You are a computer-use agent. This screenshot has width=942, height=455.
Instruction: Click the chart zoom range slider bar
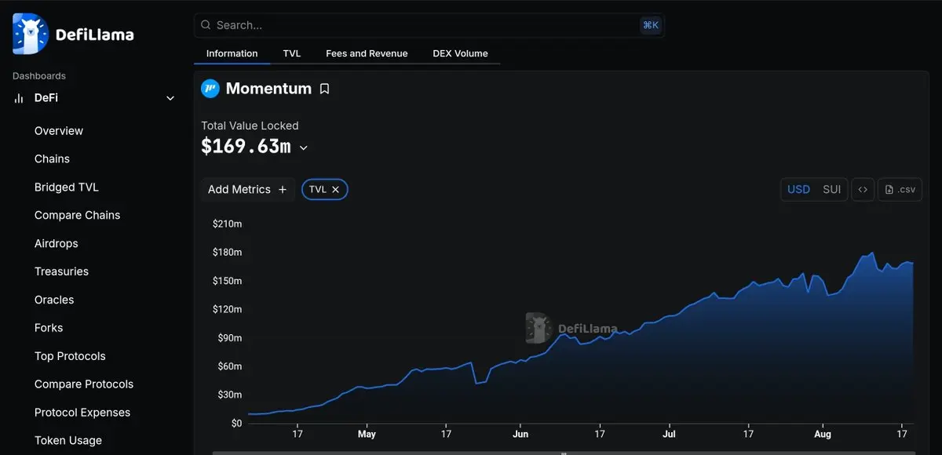coord(564,453)
